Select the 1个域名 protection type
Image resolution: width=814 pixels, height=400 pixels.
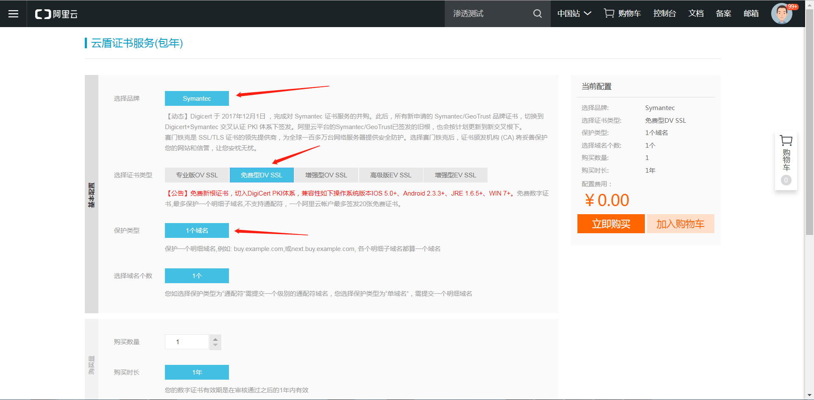tap(197, 230)
